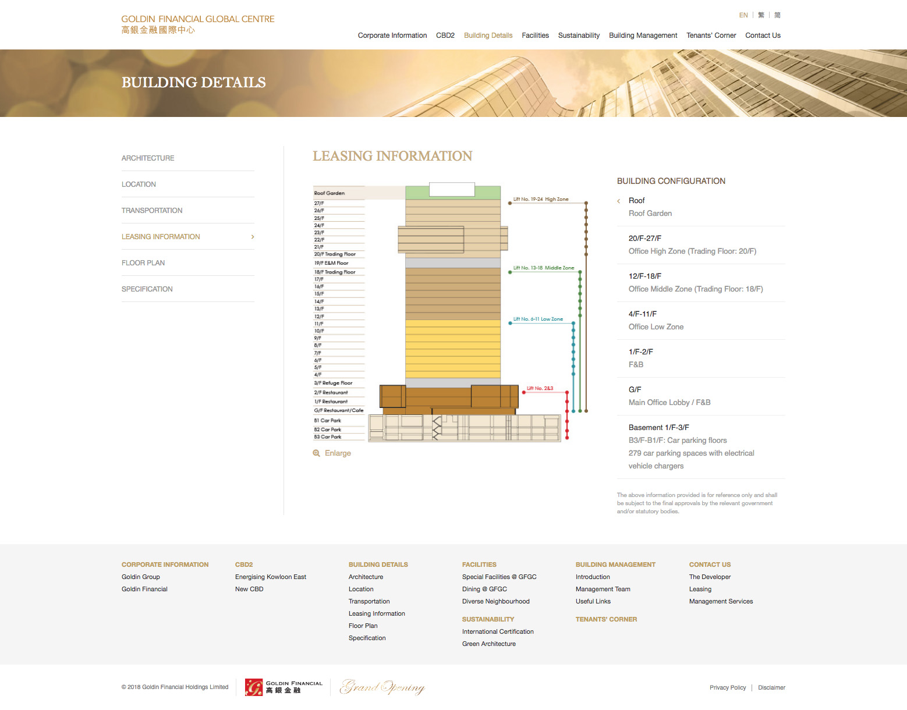Image resolution: width=907 pixels, height=710 pixels.
Task: Open Specification footer link
Action: pyautogui.click(x=367, y=638)
